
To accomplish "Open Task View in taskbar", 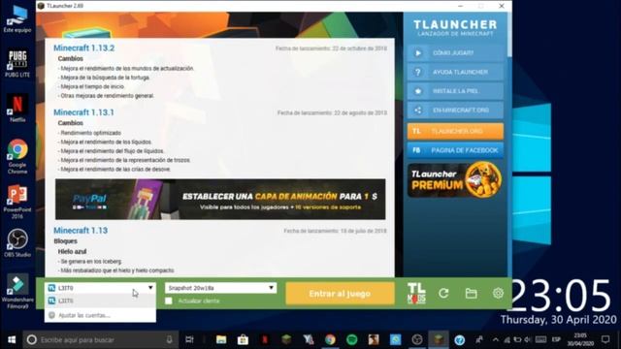I will [x=189, y=339].
